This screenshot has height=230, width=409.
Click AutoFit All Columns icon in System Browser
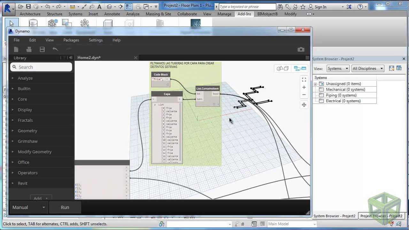[391, 68]
